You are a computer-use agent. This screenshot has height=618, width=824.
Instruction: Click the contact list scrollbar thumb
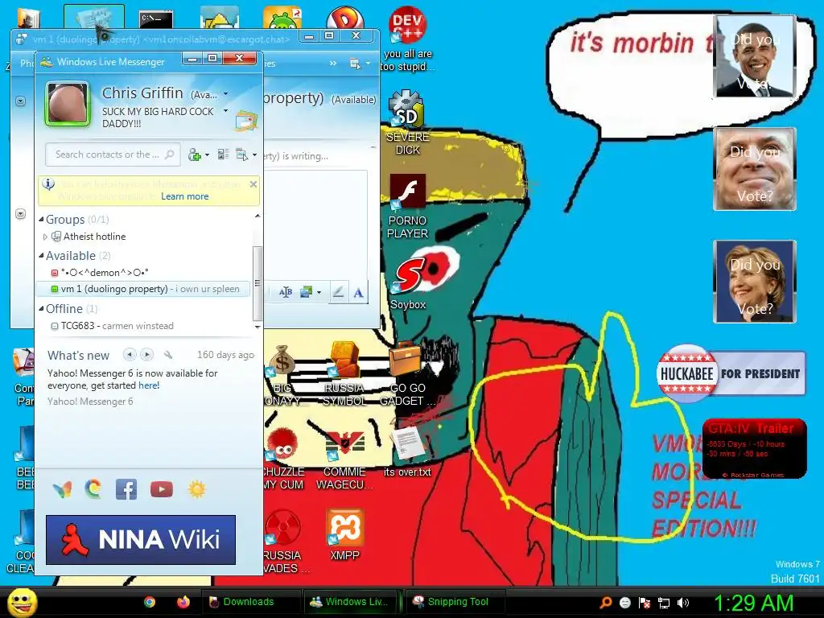[257, 284]
